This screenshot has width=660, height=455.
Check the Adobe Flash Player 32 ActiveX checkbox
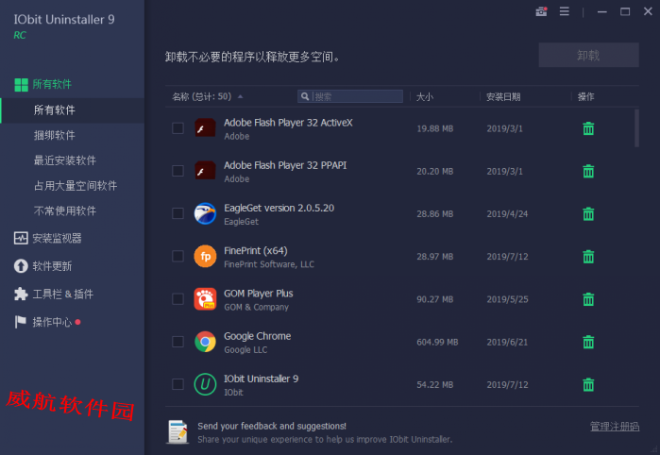point(178,128)
